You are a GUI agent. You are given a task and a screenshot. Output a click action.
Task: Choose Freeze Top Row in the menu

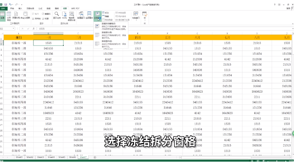click(111, 35)
